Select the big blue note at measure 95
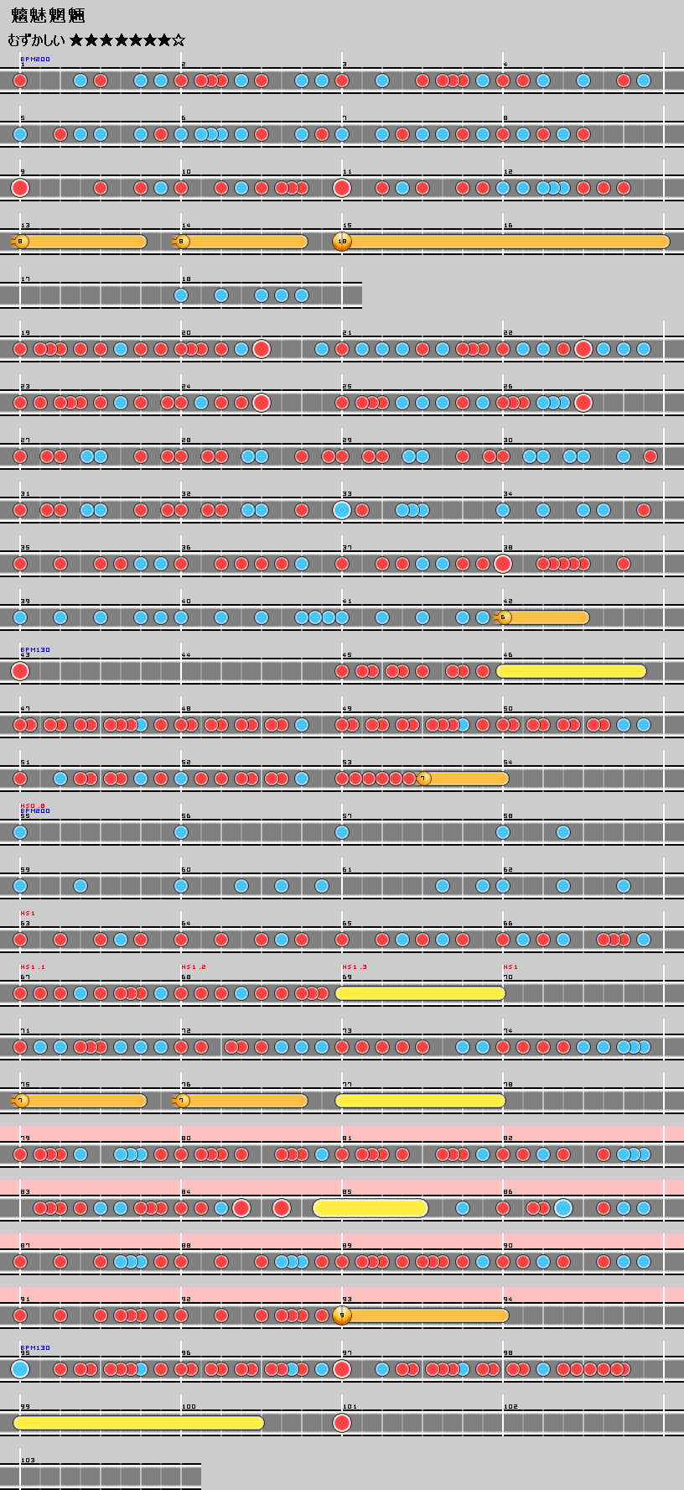The image size is (684, 1490). click(x=20, y=1369)
